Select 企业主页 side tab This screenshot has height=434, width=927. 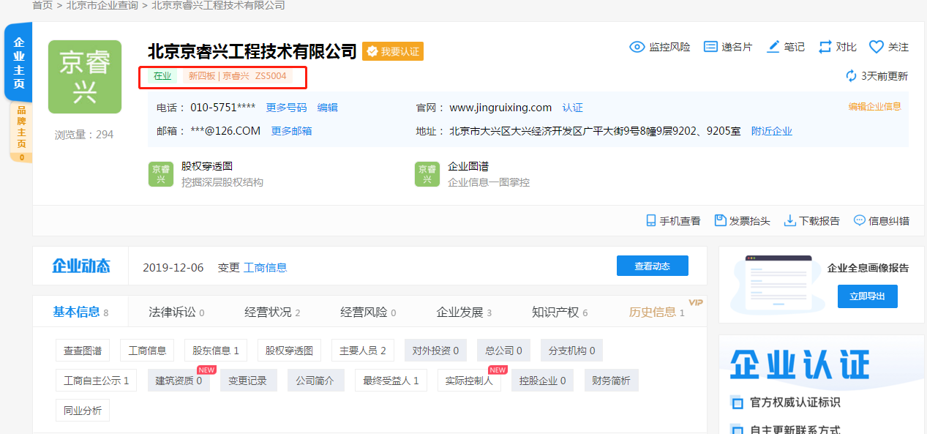click(x=19, y=63)
